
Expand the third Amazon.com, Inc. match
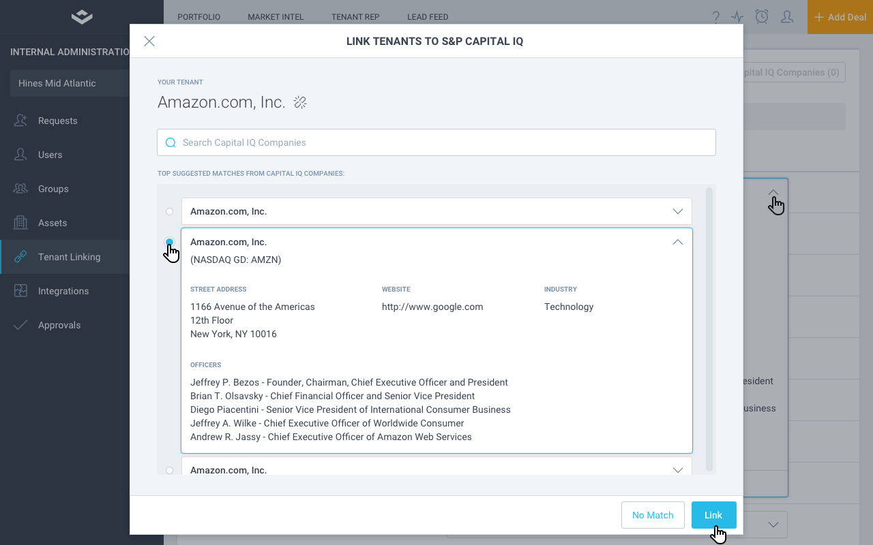pos(677,469)
